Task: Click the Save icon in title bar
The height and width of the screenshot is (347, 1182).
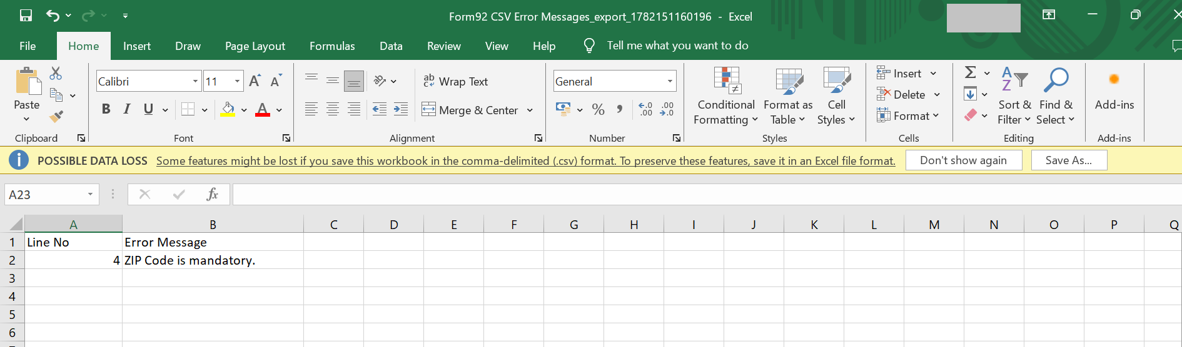Action: pyautogui.click(x=26, y=16)
